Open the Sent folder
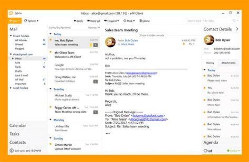The image size is (249, 162). [x=18, y=63]
